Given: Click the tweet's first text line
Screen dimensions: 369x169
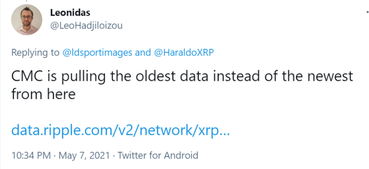Looking at the screenshot, I should coord(182,77).
